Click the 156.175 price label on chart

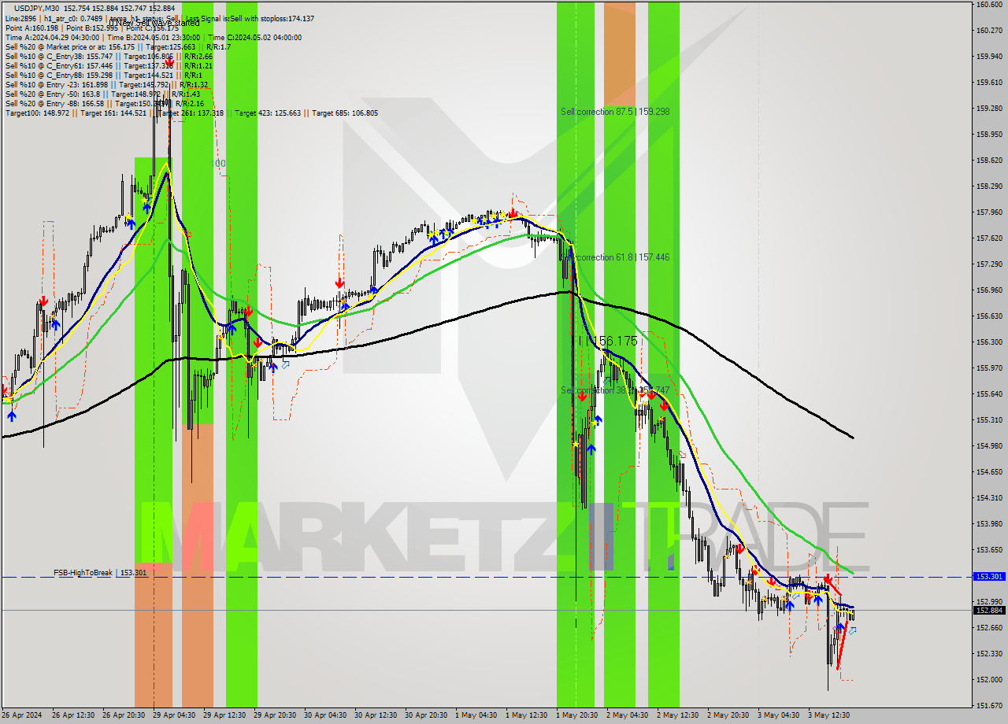[613, 341]
